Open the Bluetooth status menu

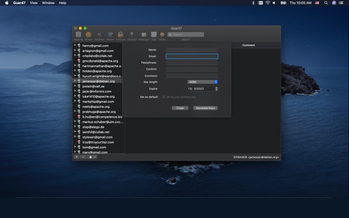253,3
